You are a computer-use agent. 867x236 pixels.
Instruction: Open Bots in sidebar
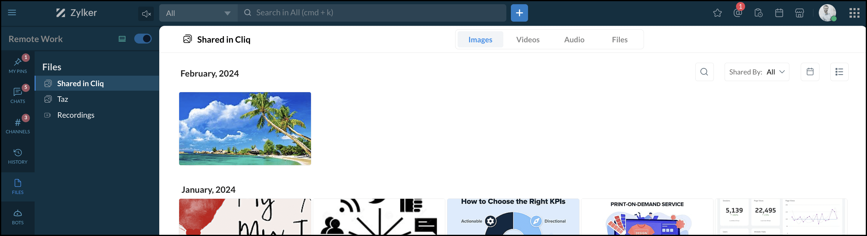(x=18, y=217)
